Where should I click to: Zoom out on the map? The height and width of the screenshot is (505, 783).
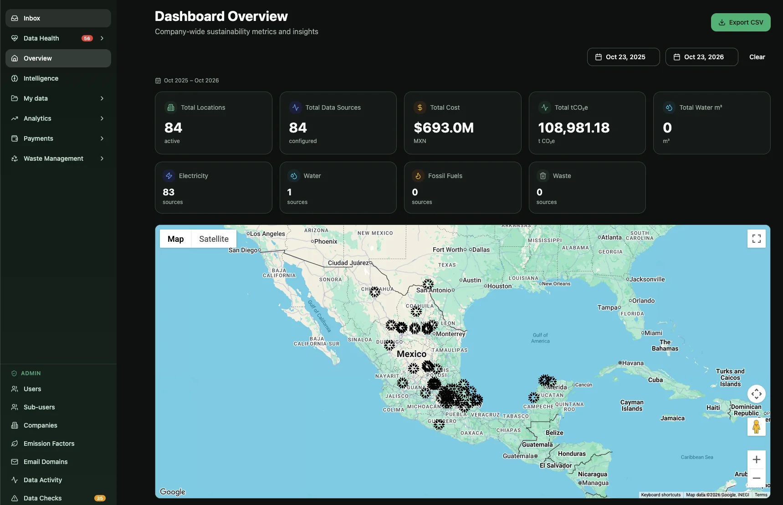pyautogui.click(x=757, y=478)
